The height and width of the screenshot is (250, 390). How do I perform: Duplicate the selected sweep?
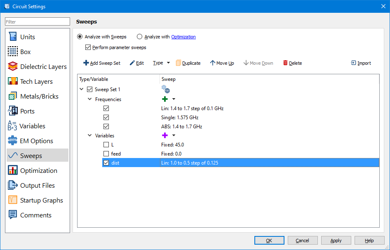click(x=188, y=63)
